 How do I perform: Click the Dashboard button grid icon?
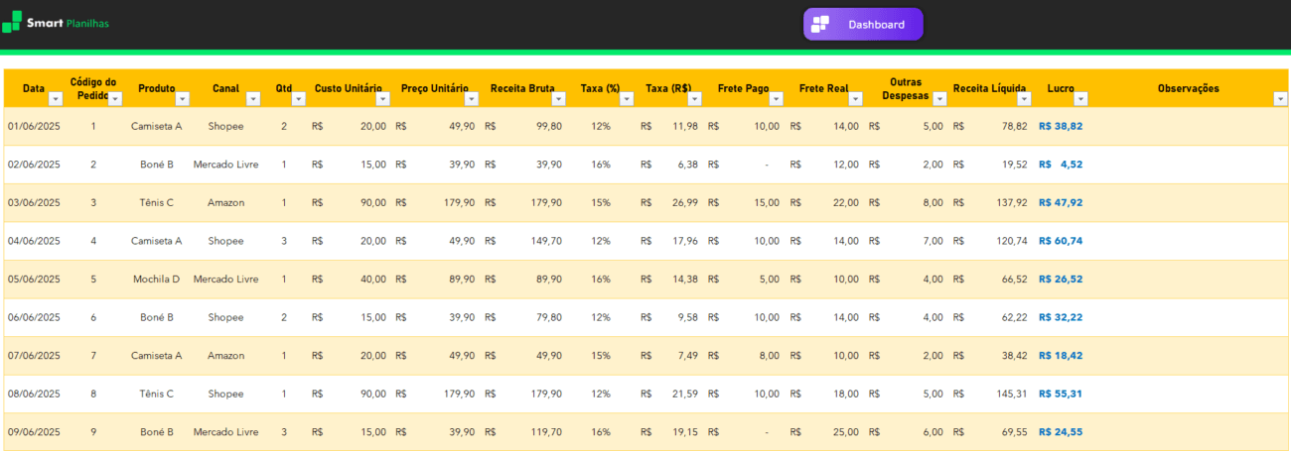coord(820,25)
